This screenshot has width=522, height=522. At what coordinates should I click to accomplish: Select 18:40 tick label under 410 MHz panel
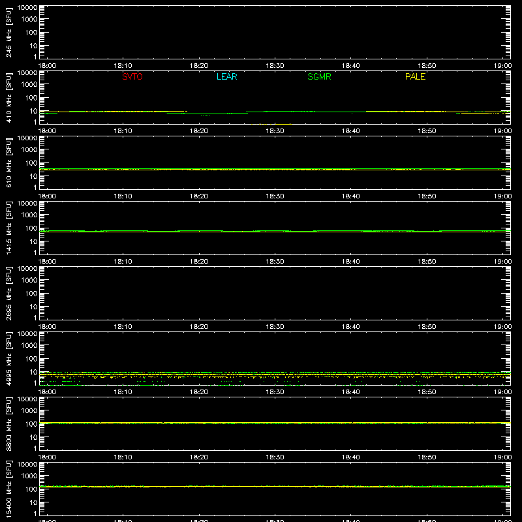click(351, 131)
